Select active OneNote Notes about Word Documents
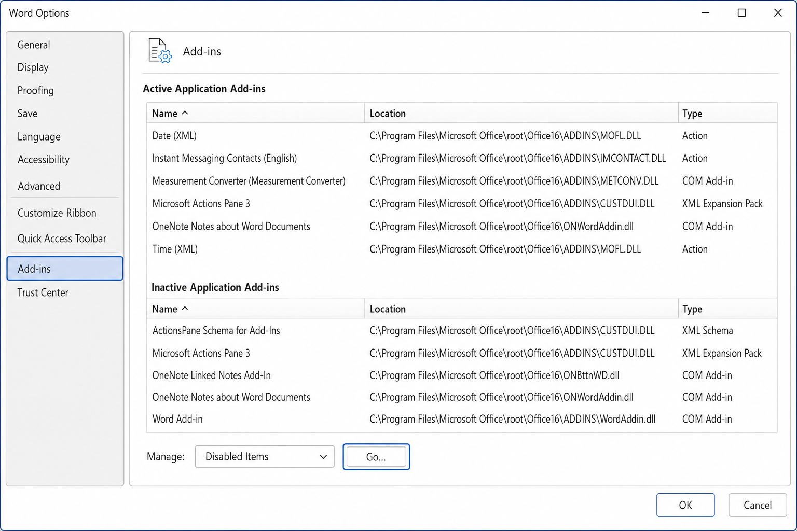The height and width of the screenshot is (531, 797). [462, 227]
